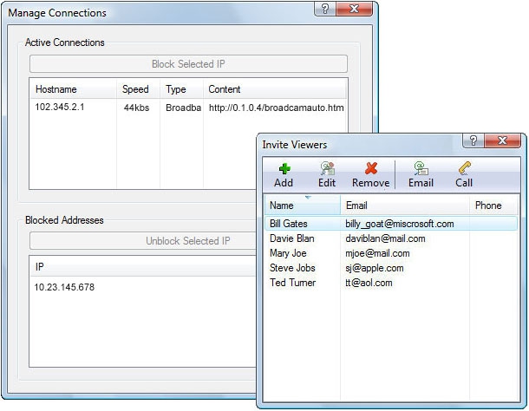Click the red Remove icon
This screenshot has height=411, width=529.
point(371,168)
